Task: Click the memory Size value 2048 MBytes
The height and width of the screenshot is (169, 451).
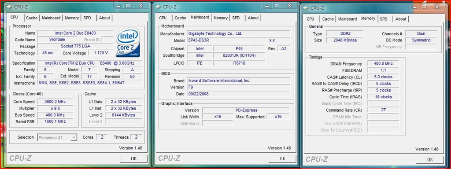Action: 345,40
